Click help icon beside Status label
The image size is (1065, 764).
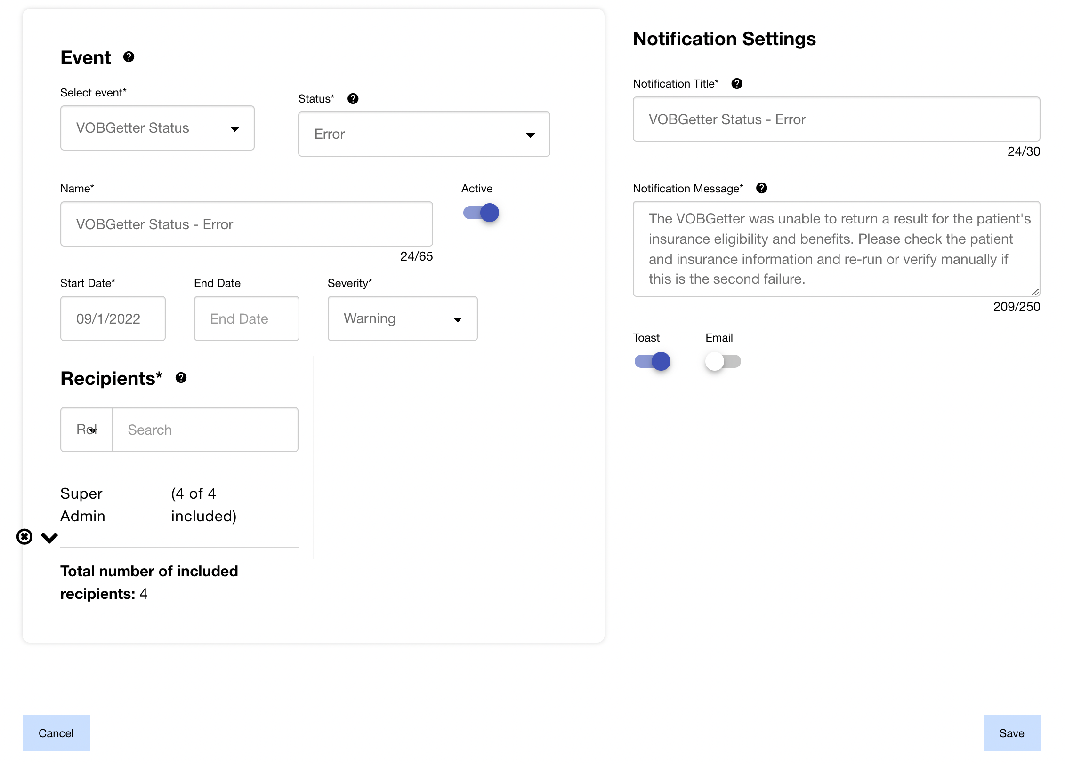(x=353, y=99)
